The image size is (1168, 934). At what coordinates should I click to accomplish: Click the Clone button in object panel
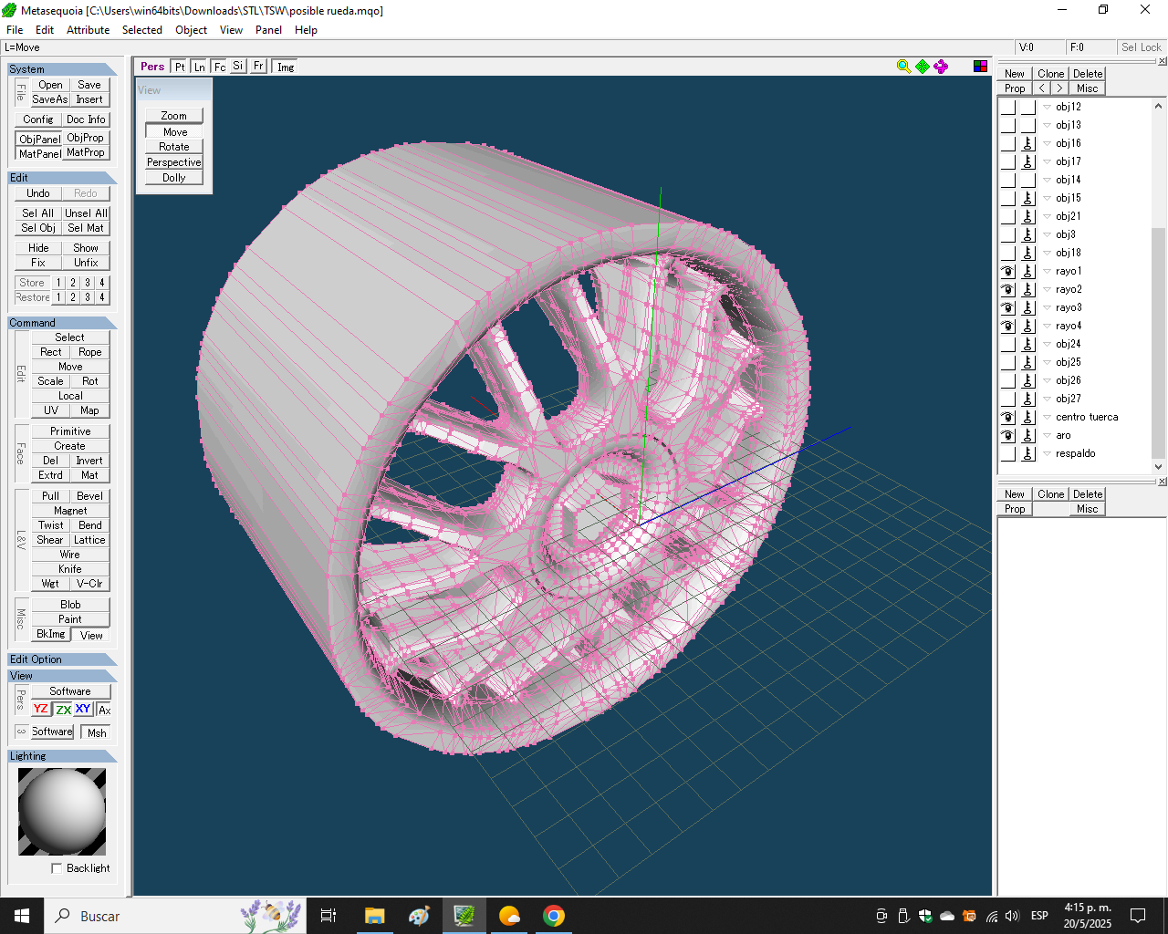pos(1050,74)
